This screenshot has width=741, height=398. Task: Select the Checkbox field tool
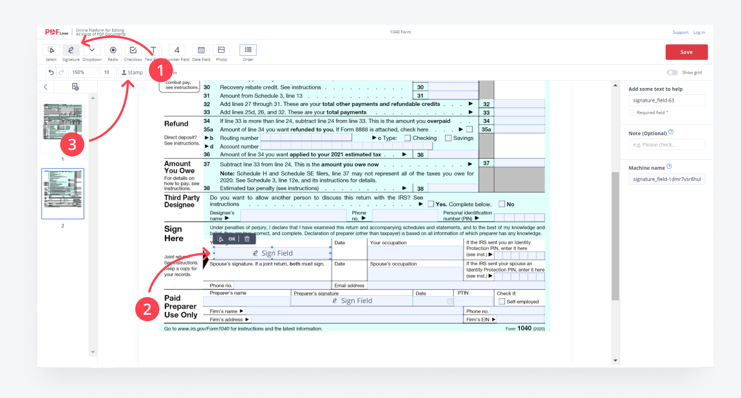point(133,50)
